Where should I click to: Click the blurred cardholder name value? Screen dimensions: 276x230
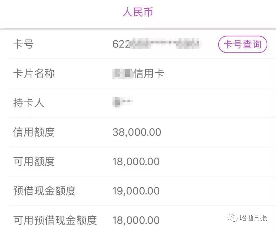(x=122, y=102)
